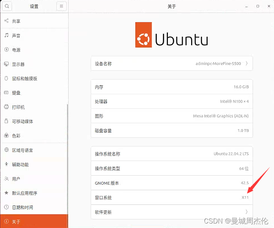Expand the 设备名称 row chevron
This screenshot has height=228, width=274.
point(247,63)
